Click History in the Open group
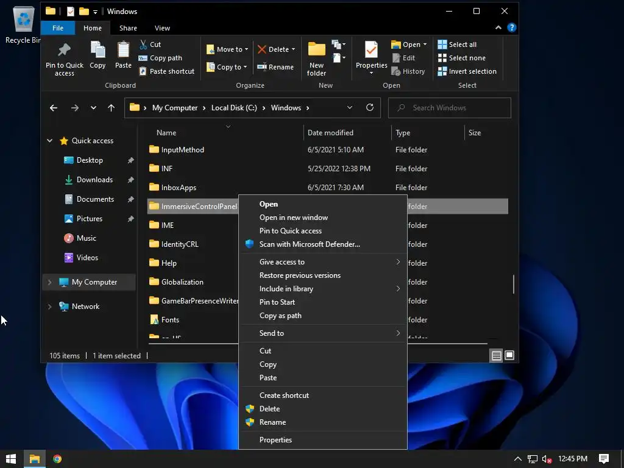This screenshot has width=624, height=468. [408, 71]
